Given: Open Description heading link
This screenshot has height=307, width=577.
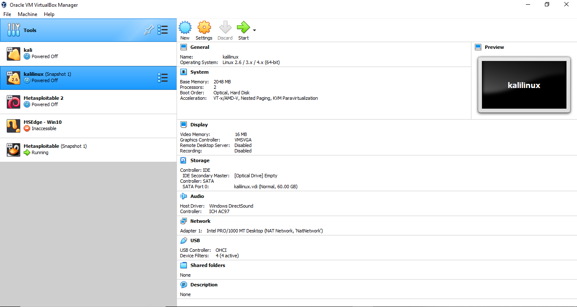Looking at the screenshot, I should [204, 285].
